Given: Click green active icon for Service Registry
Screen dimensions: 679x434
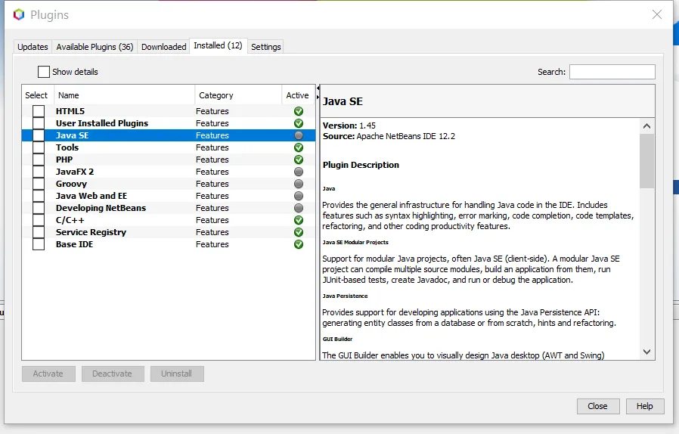Looking at the screenshot, I should point(299,233).
